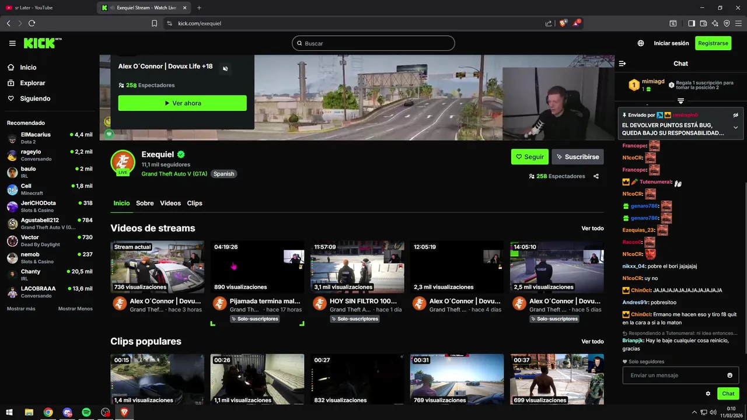Click username Chin0ci in the JAJAJA message
Image resolution: width=747 pixels, height=420 pixels.
coord(641,290)
